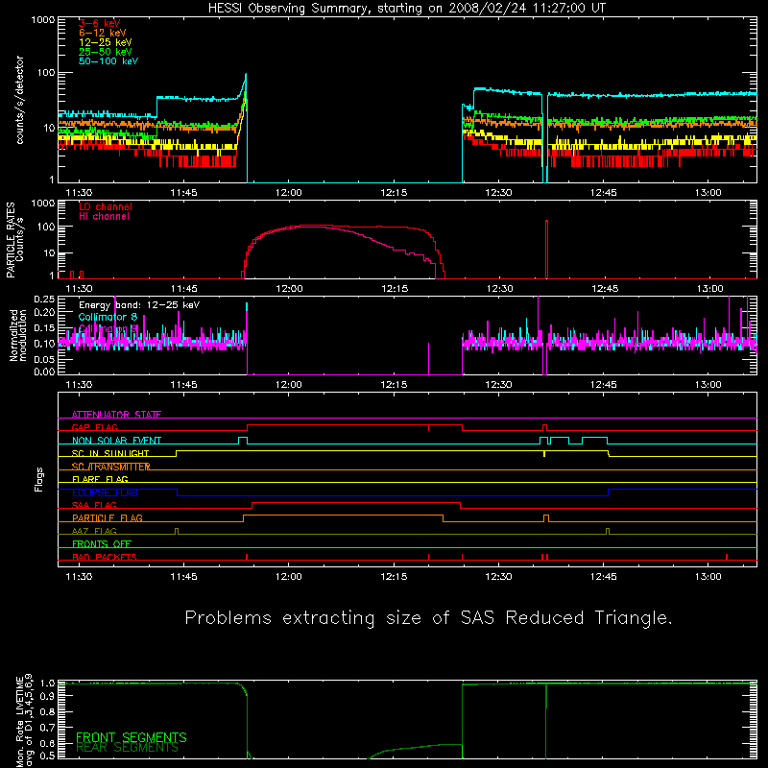Select the LO channel legend label
Screen dimensions: 768x768
tap(106, 206)
